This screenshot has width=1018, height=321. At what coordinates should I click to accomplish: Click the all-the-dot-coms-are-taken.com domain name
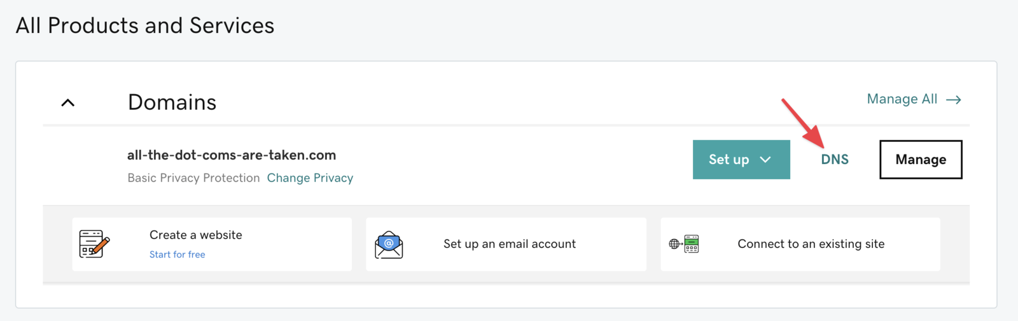pyautogui.click(x=232, y=155)
